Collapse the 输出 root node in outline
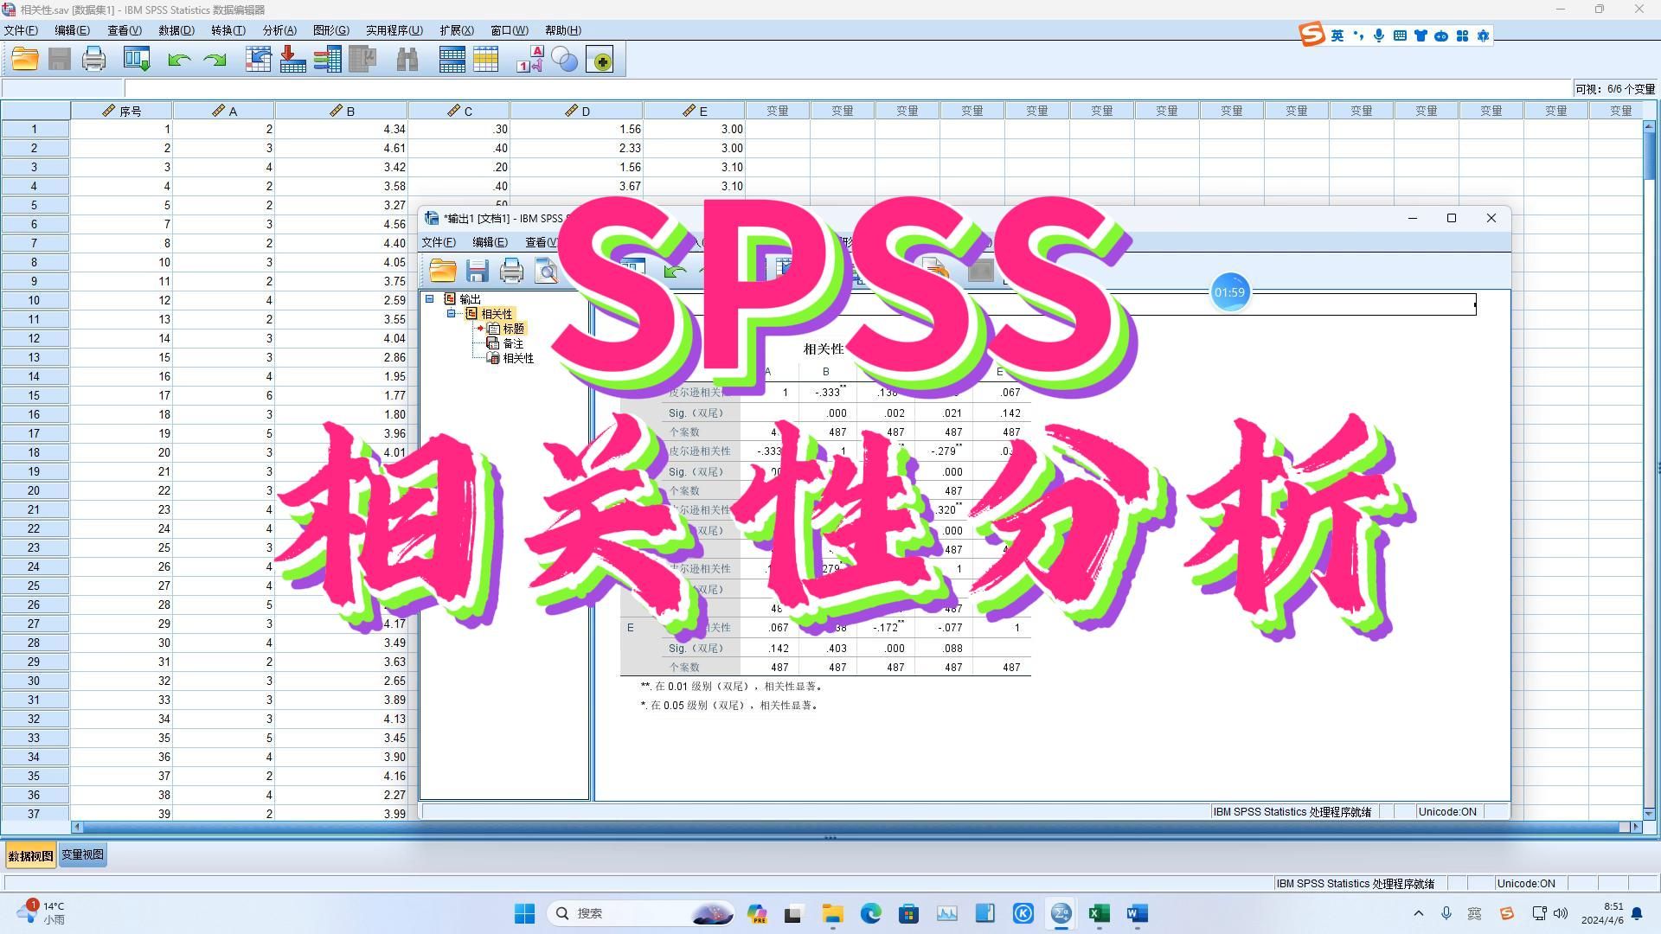 (x=429, y=298)
